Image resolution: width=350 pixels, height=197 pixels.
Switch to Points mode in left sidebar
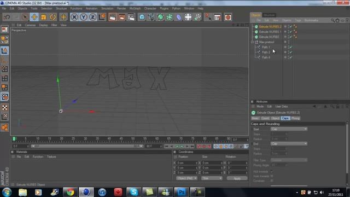4,69
